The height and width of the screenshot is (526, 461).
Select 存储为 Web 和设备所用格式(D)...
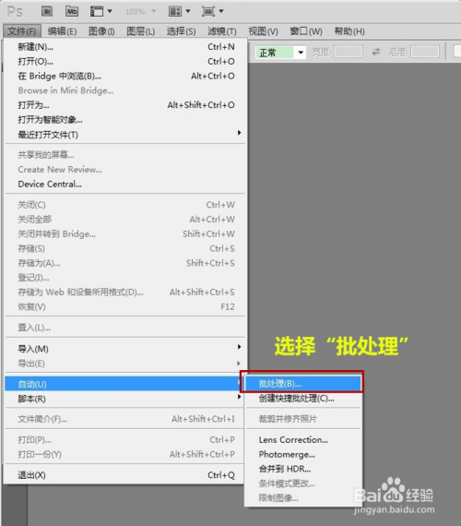(x=125, y=293)
